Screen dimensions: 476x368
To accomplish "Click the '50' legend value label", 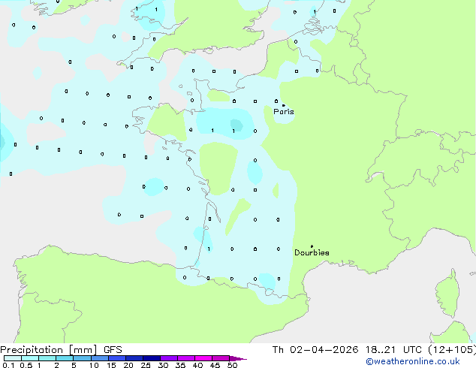I will pyautogui.click(x=232, y=365).
